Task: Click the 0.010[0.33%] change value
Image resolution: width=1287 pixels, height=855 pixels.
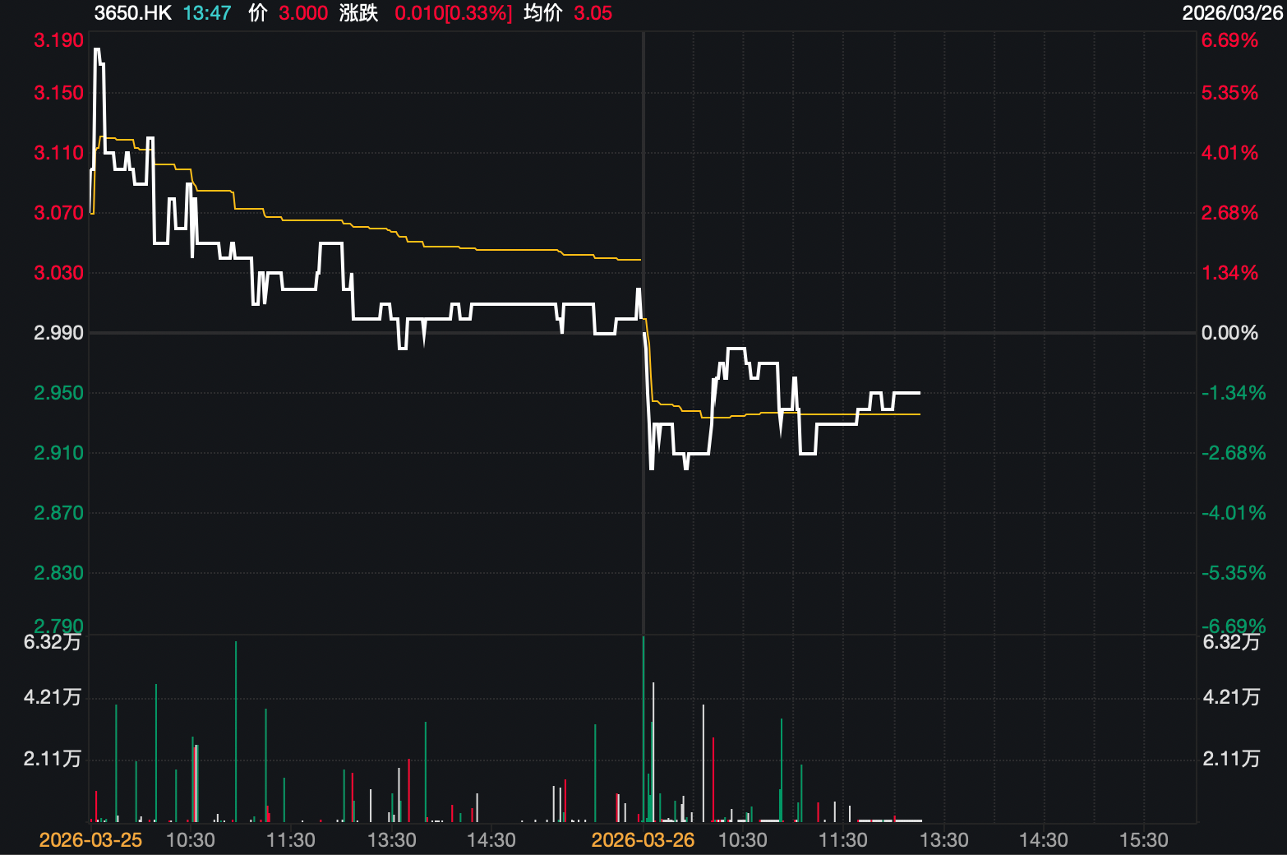Action: pos(453,13)
